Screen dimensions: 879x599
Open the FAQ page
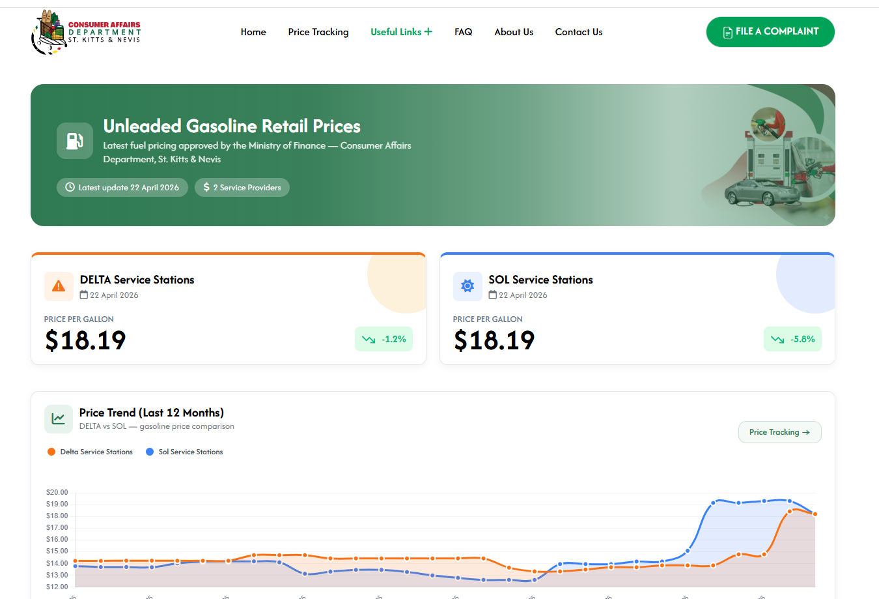[464, 32]
